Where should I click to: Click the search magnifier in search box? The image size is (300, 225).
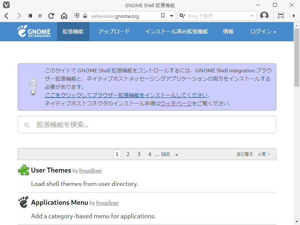click(x=27, y=125)
